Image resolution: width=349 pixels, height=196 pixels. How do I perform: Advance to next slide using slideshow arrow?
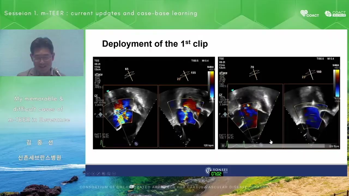click(x=93, y=174)
